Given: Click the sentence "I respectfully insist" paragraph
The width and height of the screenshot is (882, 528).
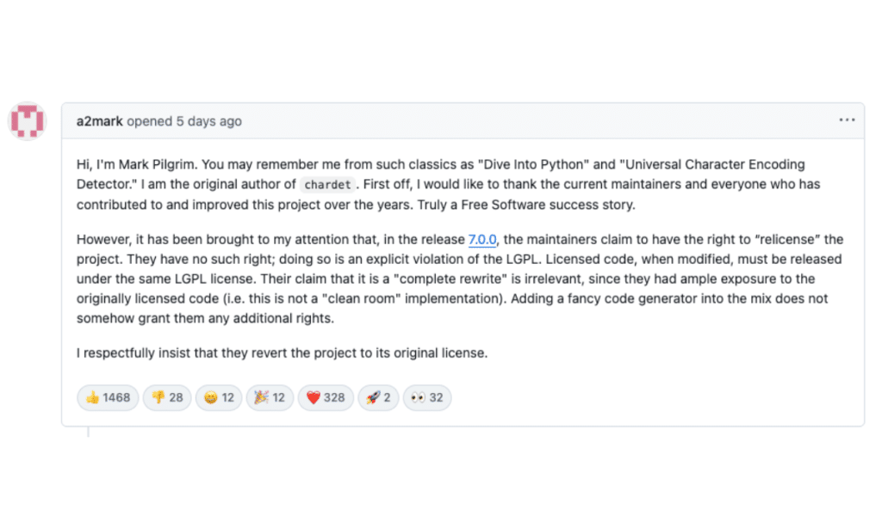Looking at the screenshot, I should (x=282, y=353).
